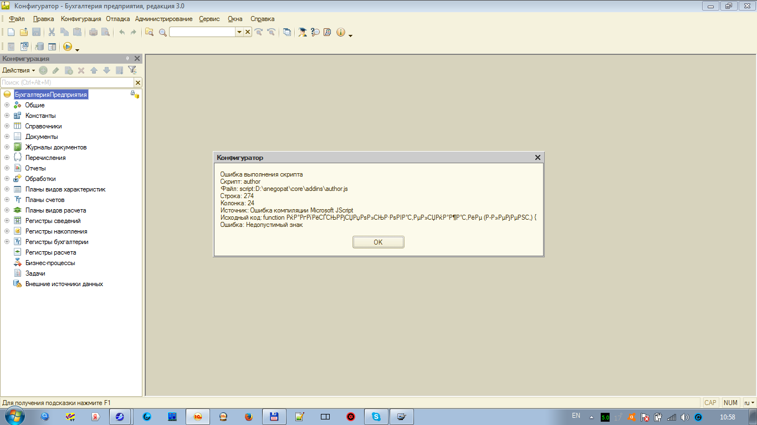The image size is (757, 425).
Task: Click the Paste clipboard icon
Action: (77, 32)
